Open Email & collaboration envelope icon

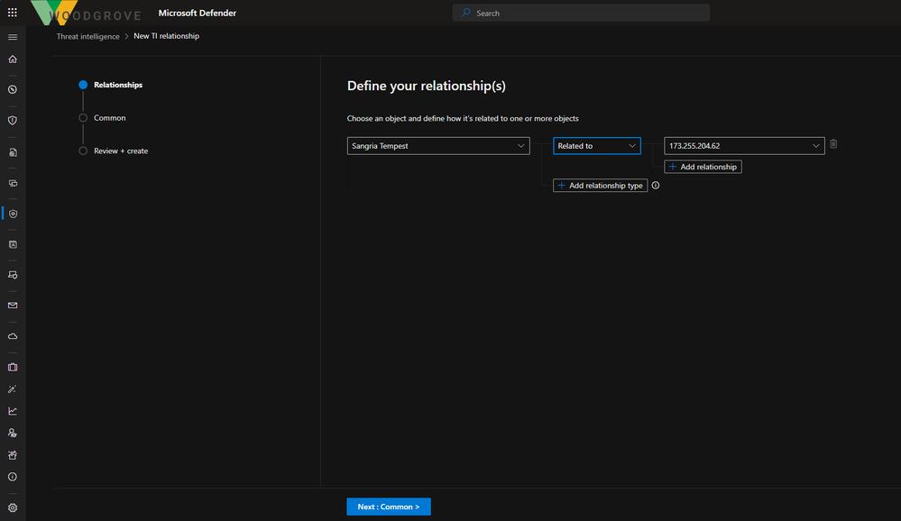pos(13,306)
